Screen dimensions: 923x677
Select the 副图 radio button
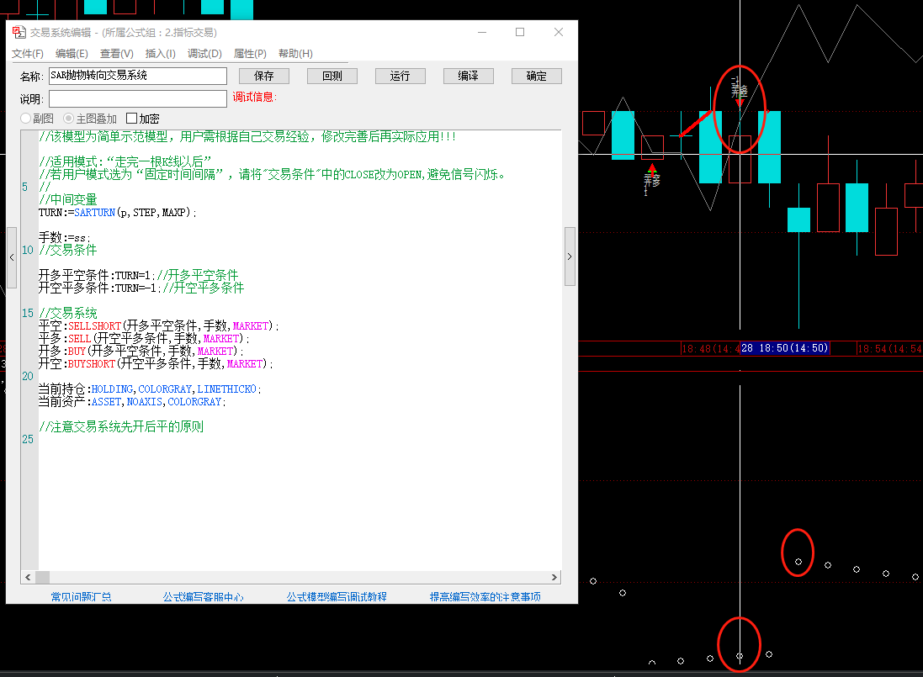(x=25, y=119)
